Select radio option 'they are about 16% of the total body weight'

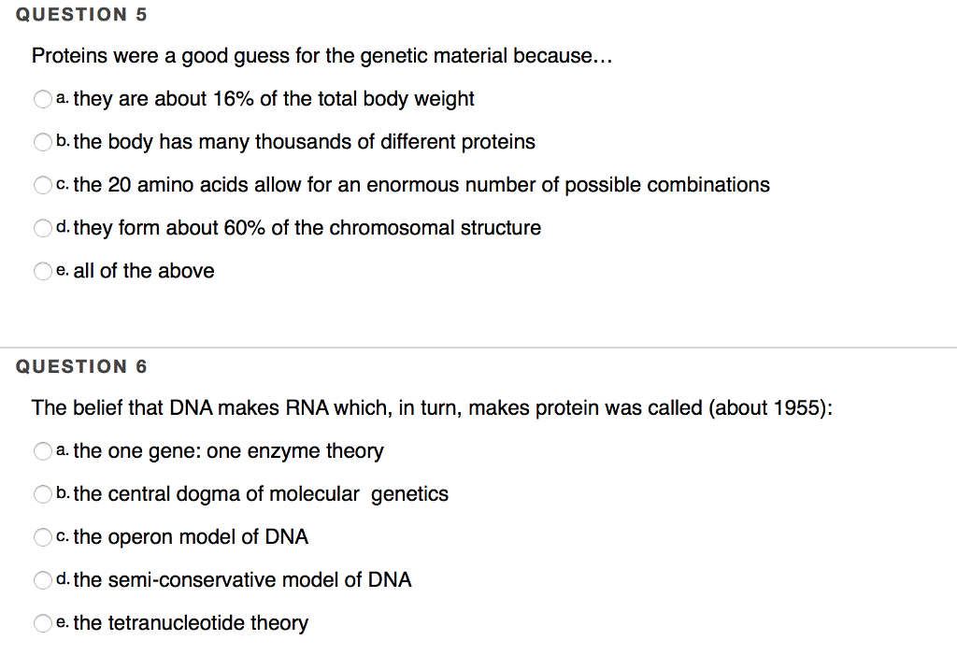coord(42,98)
